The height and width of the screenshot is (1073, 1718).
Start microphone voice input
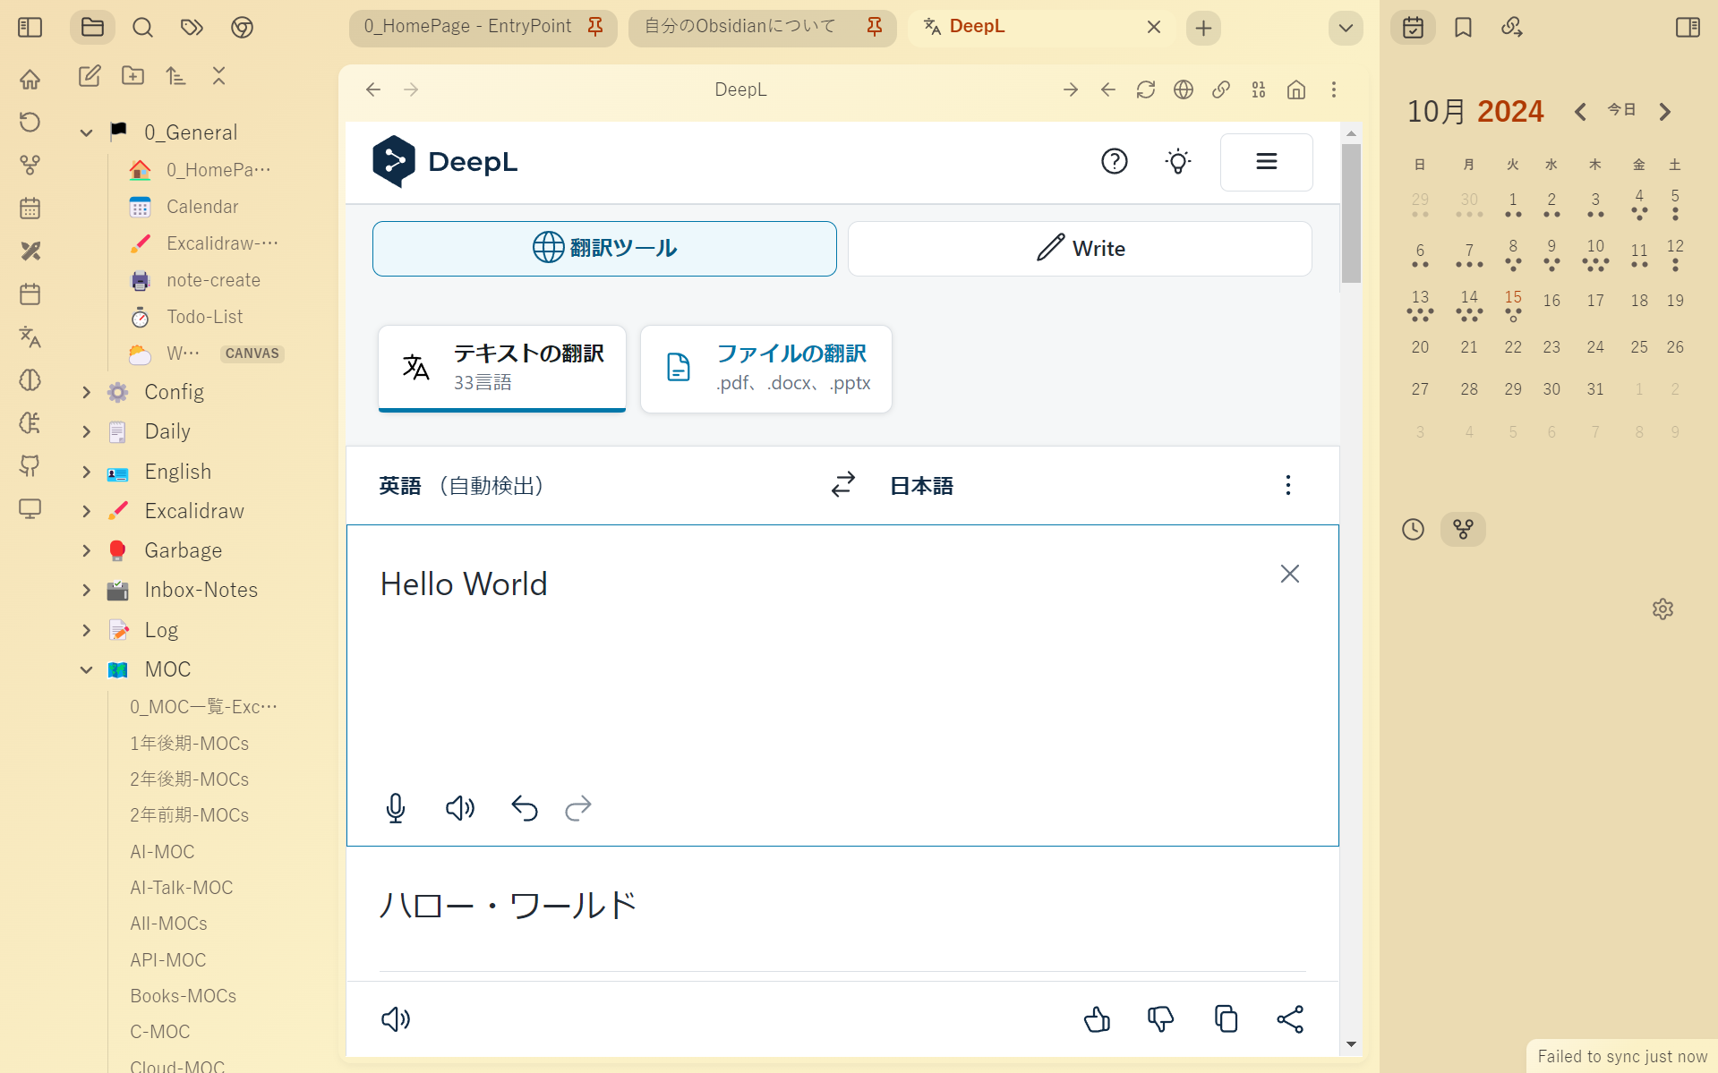tap(395, 808)
